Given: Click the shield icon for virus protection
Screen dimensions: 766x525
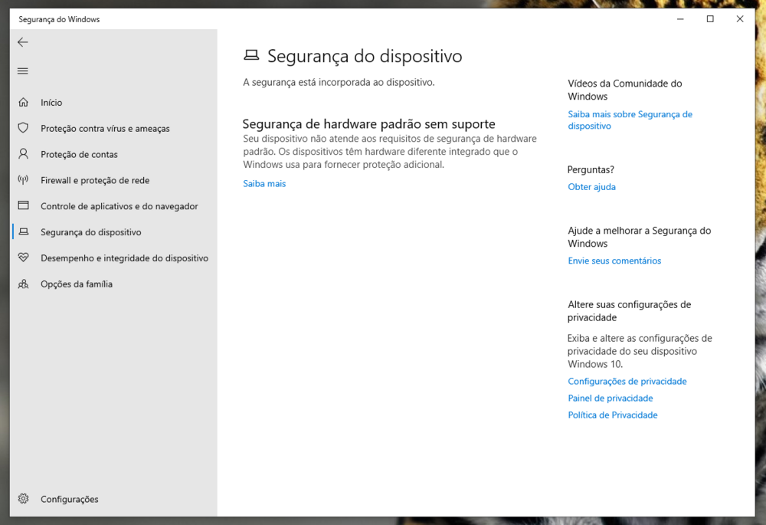Looking at the screenshot, I should (23, 128).
